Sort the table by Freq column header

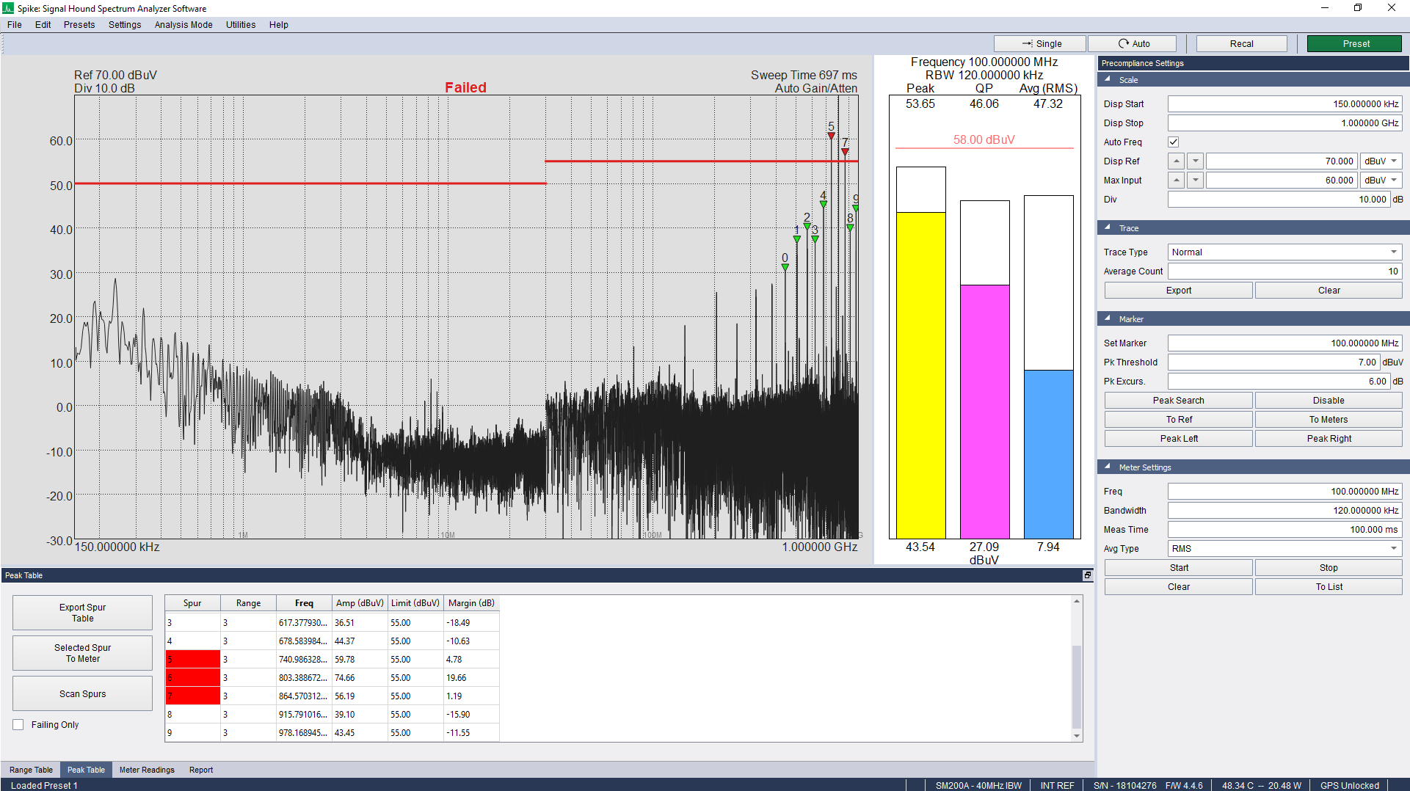pyautogui.click(x=304, y=603)
